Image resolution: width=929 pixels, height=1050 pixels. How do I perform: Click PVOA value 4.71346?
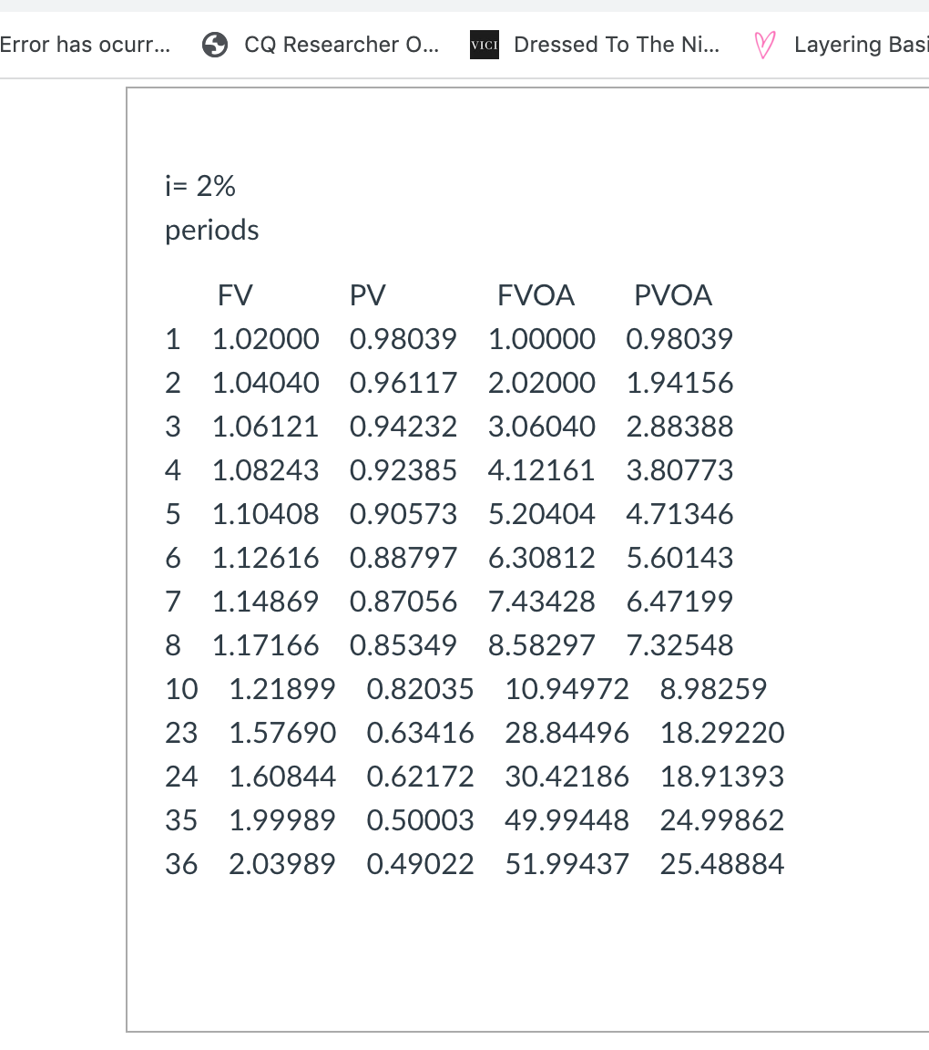click(679, 514)
